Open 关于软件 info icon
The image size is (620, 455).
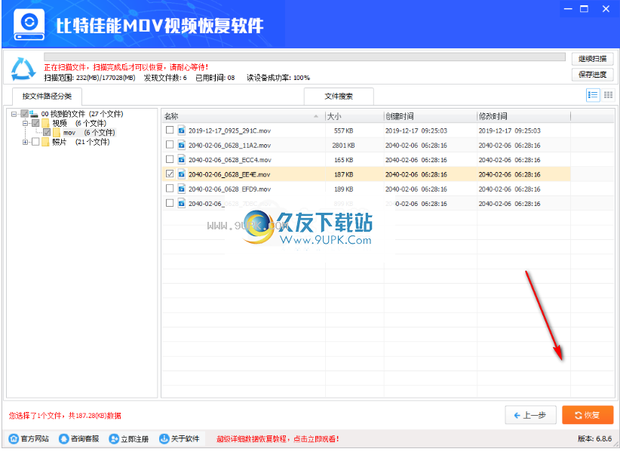coord(164,438)
